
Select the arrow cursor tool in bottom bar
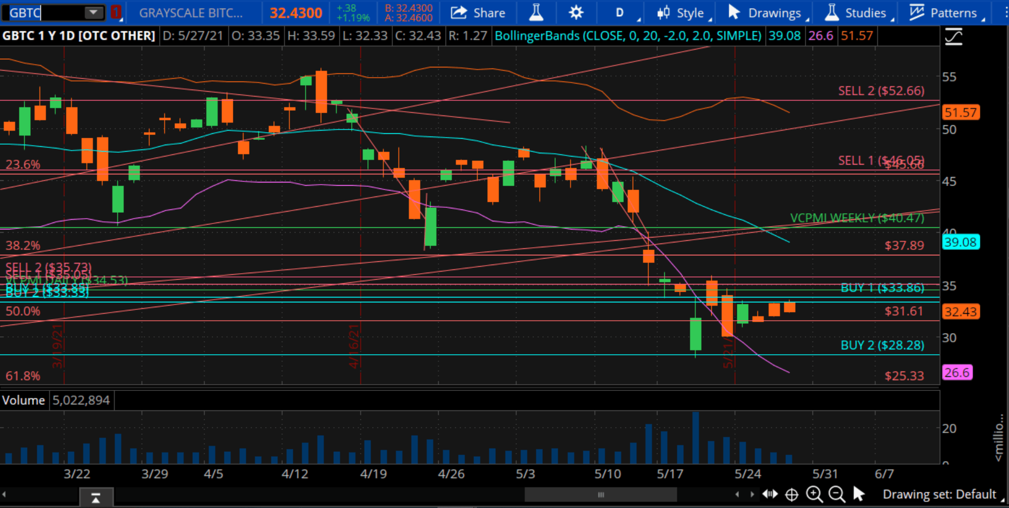coord(859,494)
